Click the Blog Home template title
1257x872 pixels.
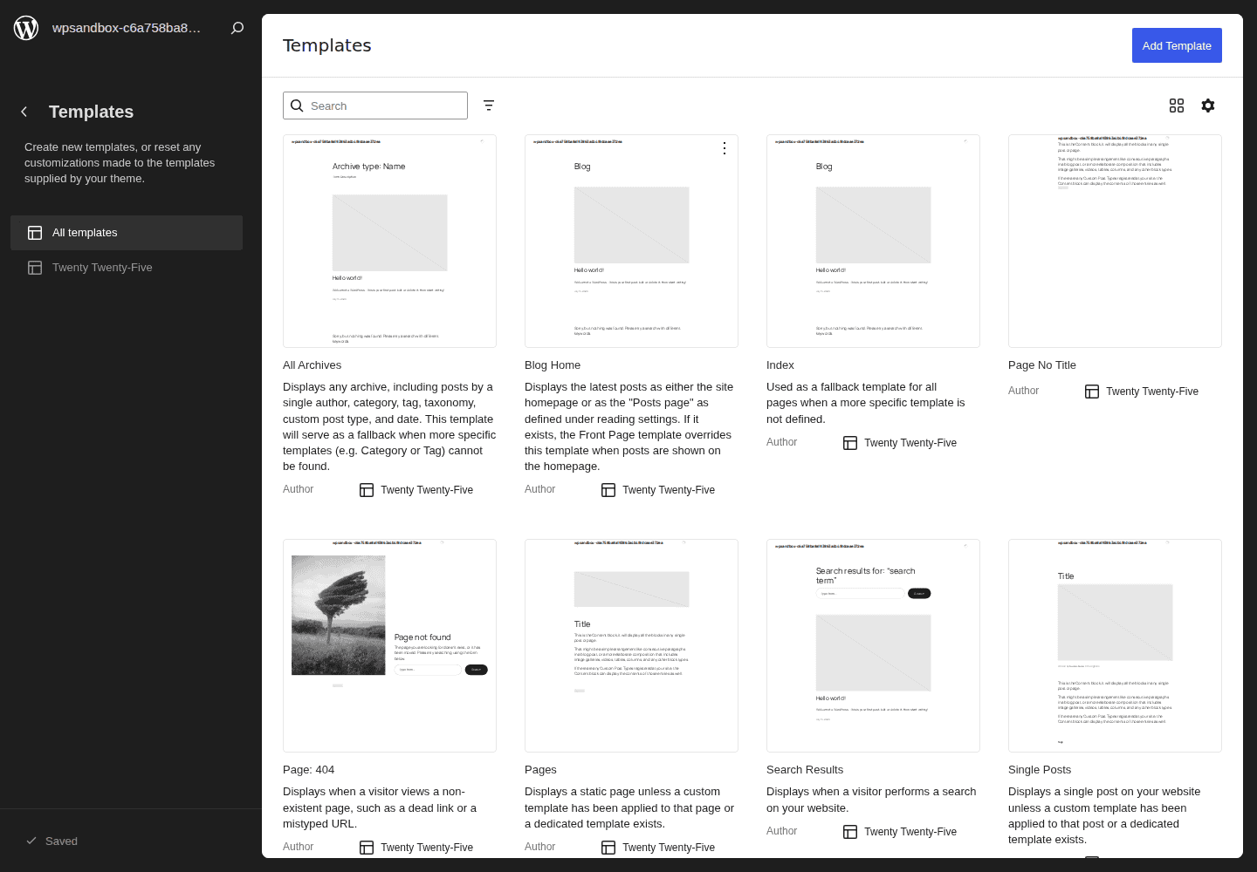coord(553,365)
